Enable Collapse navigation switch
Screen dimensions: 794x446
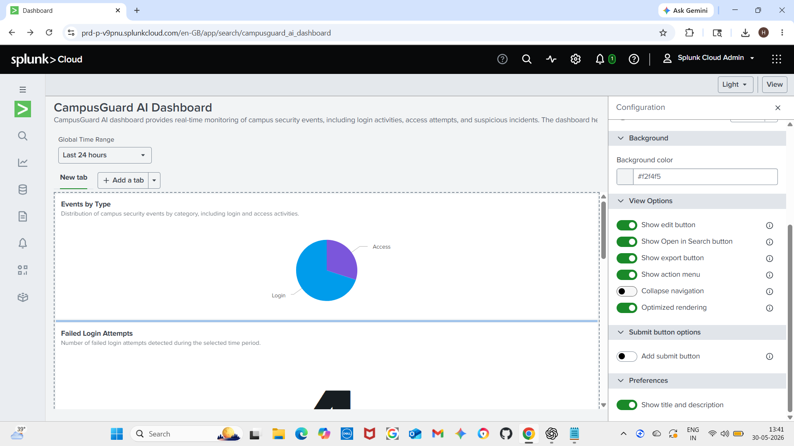627,291
